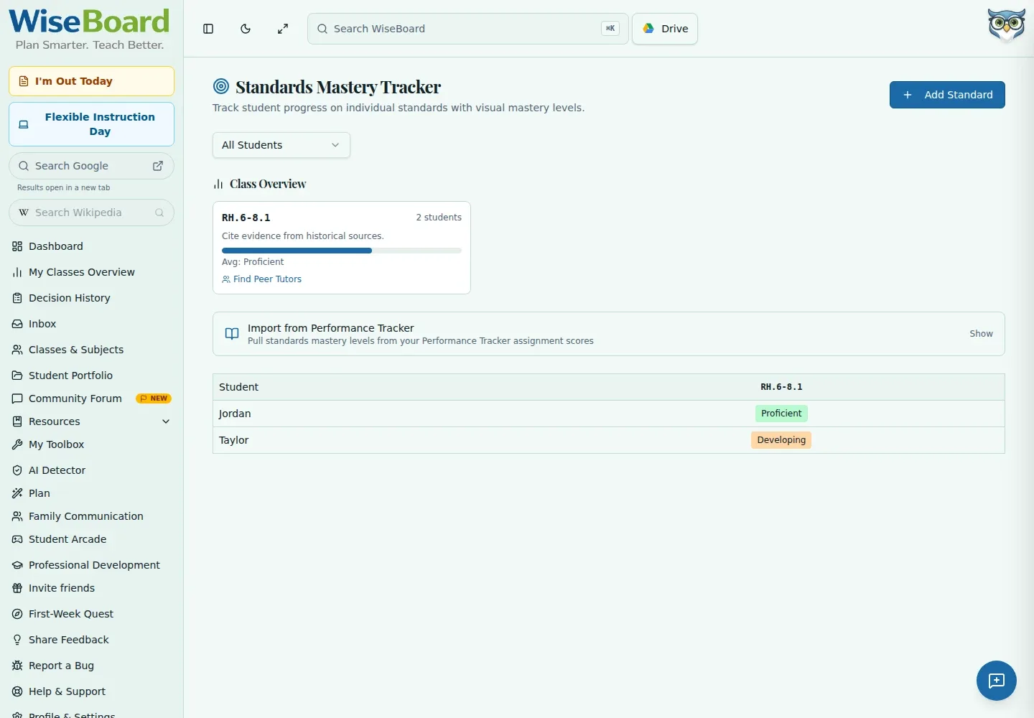Click the book icon beside Import from Performance Tracker
1034x718 pixels.
(x=232, y=334)
